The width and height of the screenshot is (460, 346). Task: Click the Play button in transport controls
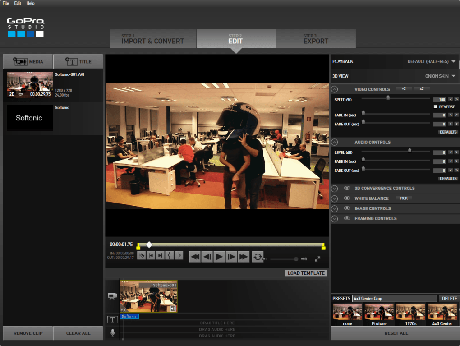[219, 257]
